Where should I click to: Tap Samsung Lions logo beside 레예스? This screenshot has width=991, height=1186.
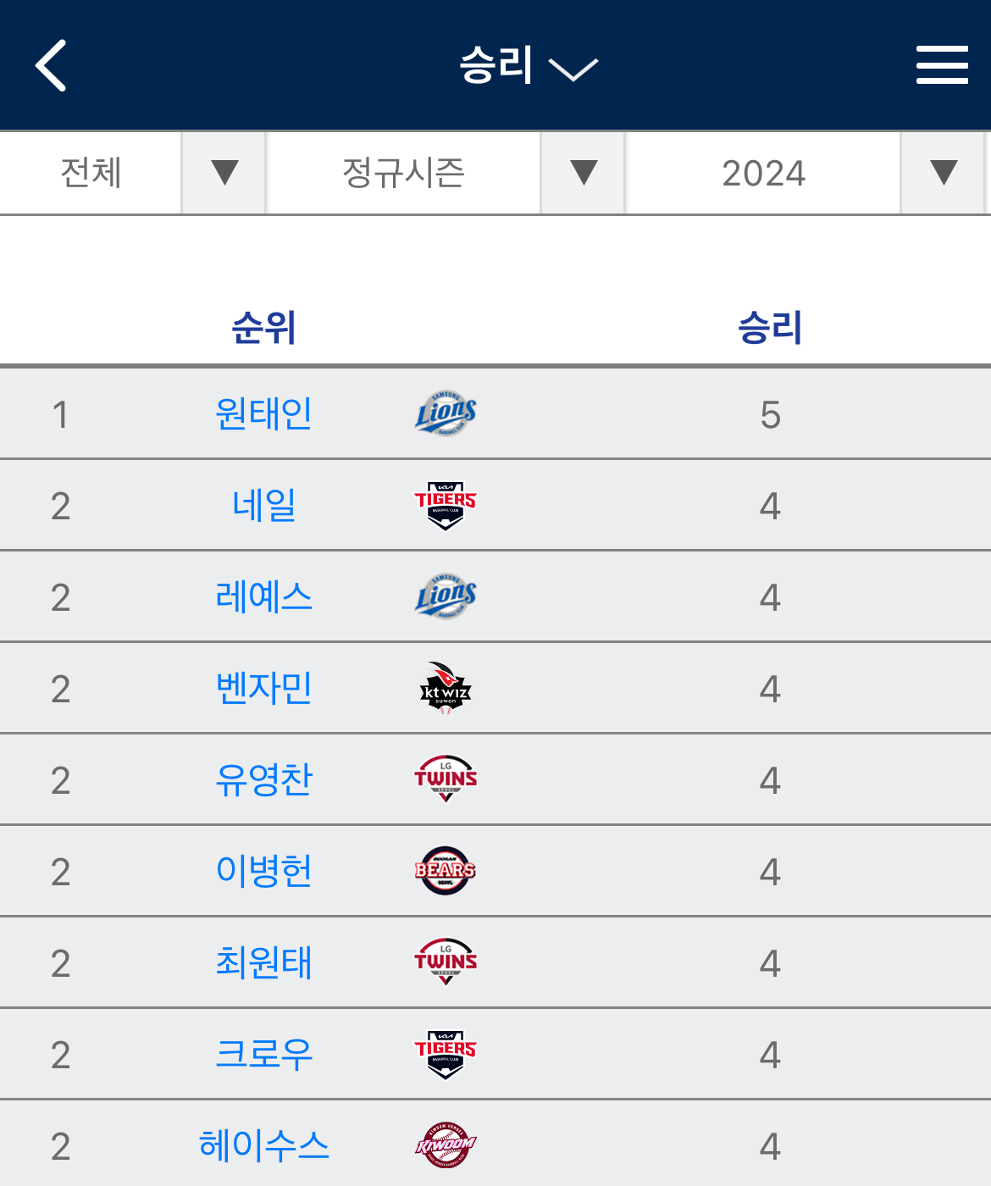[446, 596]
